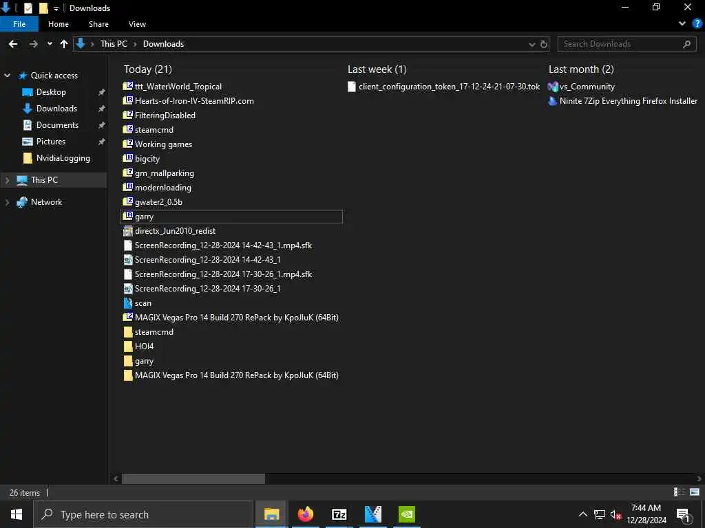Image resolution: width=705 pixels, height=528 pixels.
Task: Click the Forward navigation arrow
Action: tap(33, 44)
